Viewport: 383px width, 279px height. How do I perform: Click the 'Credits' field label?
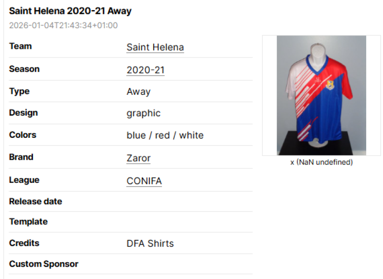coord(24,243)
